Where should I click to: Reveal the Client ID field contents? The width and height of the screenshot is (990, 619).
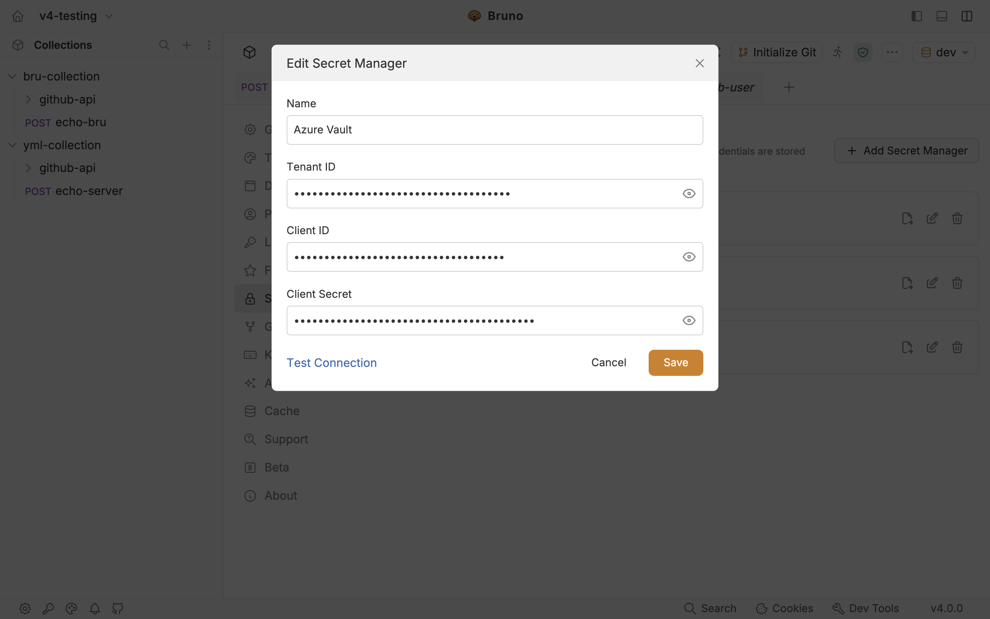pyautogui.click(x=689, y=257)
